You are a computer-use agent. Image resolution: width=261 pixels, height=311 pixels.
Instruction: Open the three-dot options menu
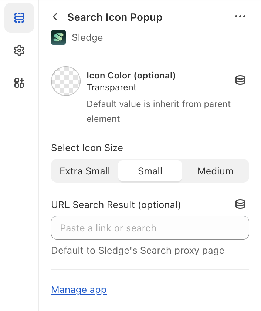click(240, 16)
